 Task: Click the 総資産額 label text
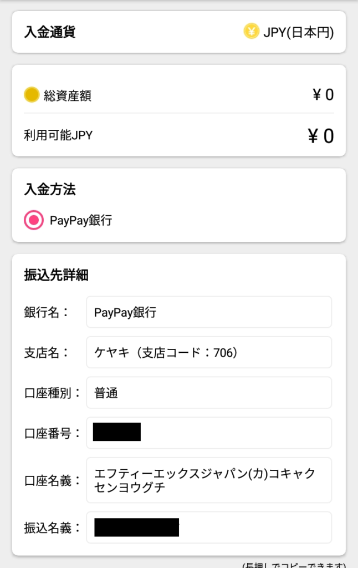68,96
